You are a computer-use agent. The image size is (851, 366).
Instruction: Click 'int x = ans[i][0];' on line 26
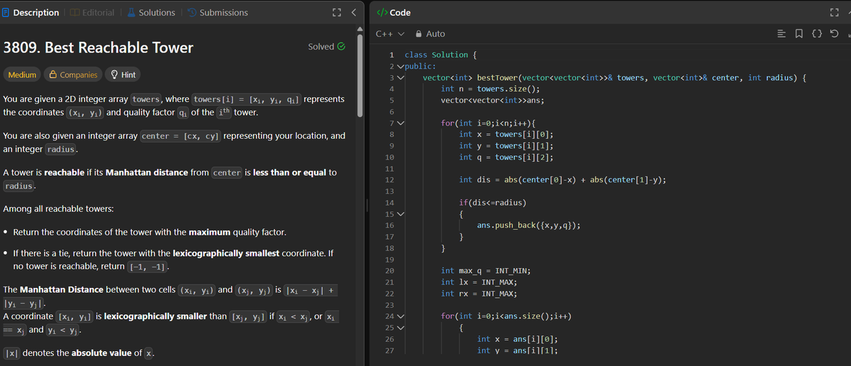point(518,339)
